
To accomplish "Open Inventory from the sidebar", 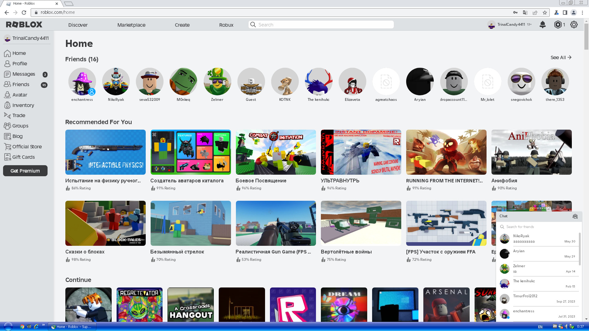I will pyautogui.click(x=23, y=105).
